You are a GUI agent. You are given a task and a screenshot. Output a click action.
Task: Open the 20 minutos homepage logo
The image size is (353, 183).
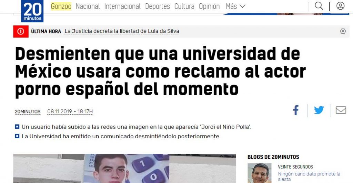[32, 11]
